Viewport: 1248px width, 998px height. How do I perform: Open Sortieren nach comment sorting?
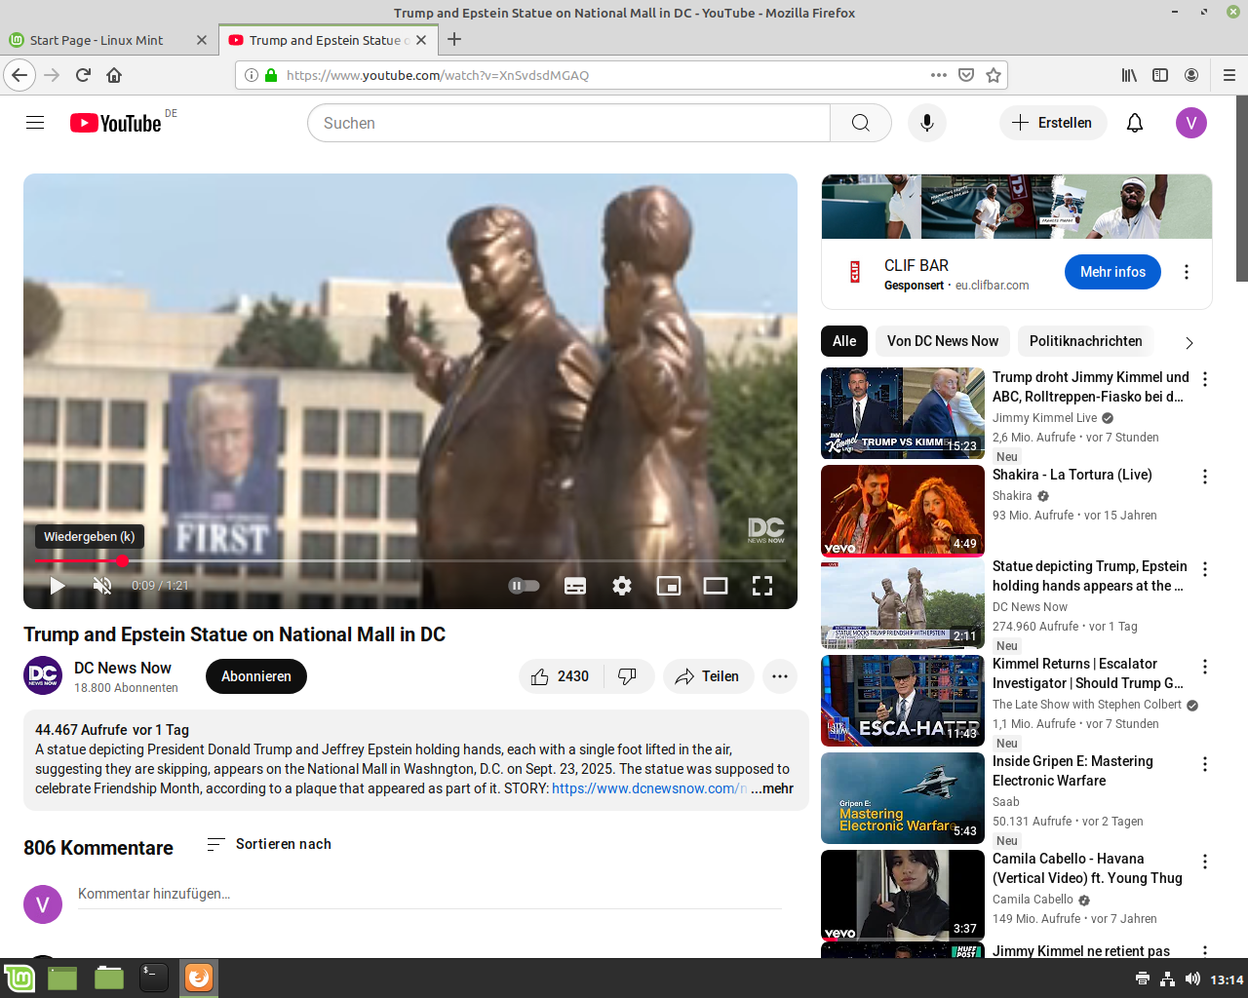[x=269, y=844]
